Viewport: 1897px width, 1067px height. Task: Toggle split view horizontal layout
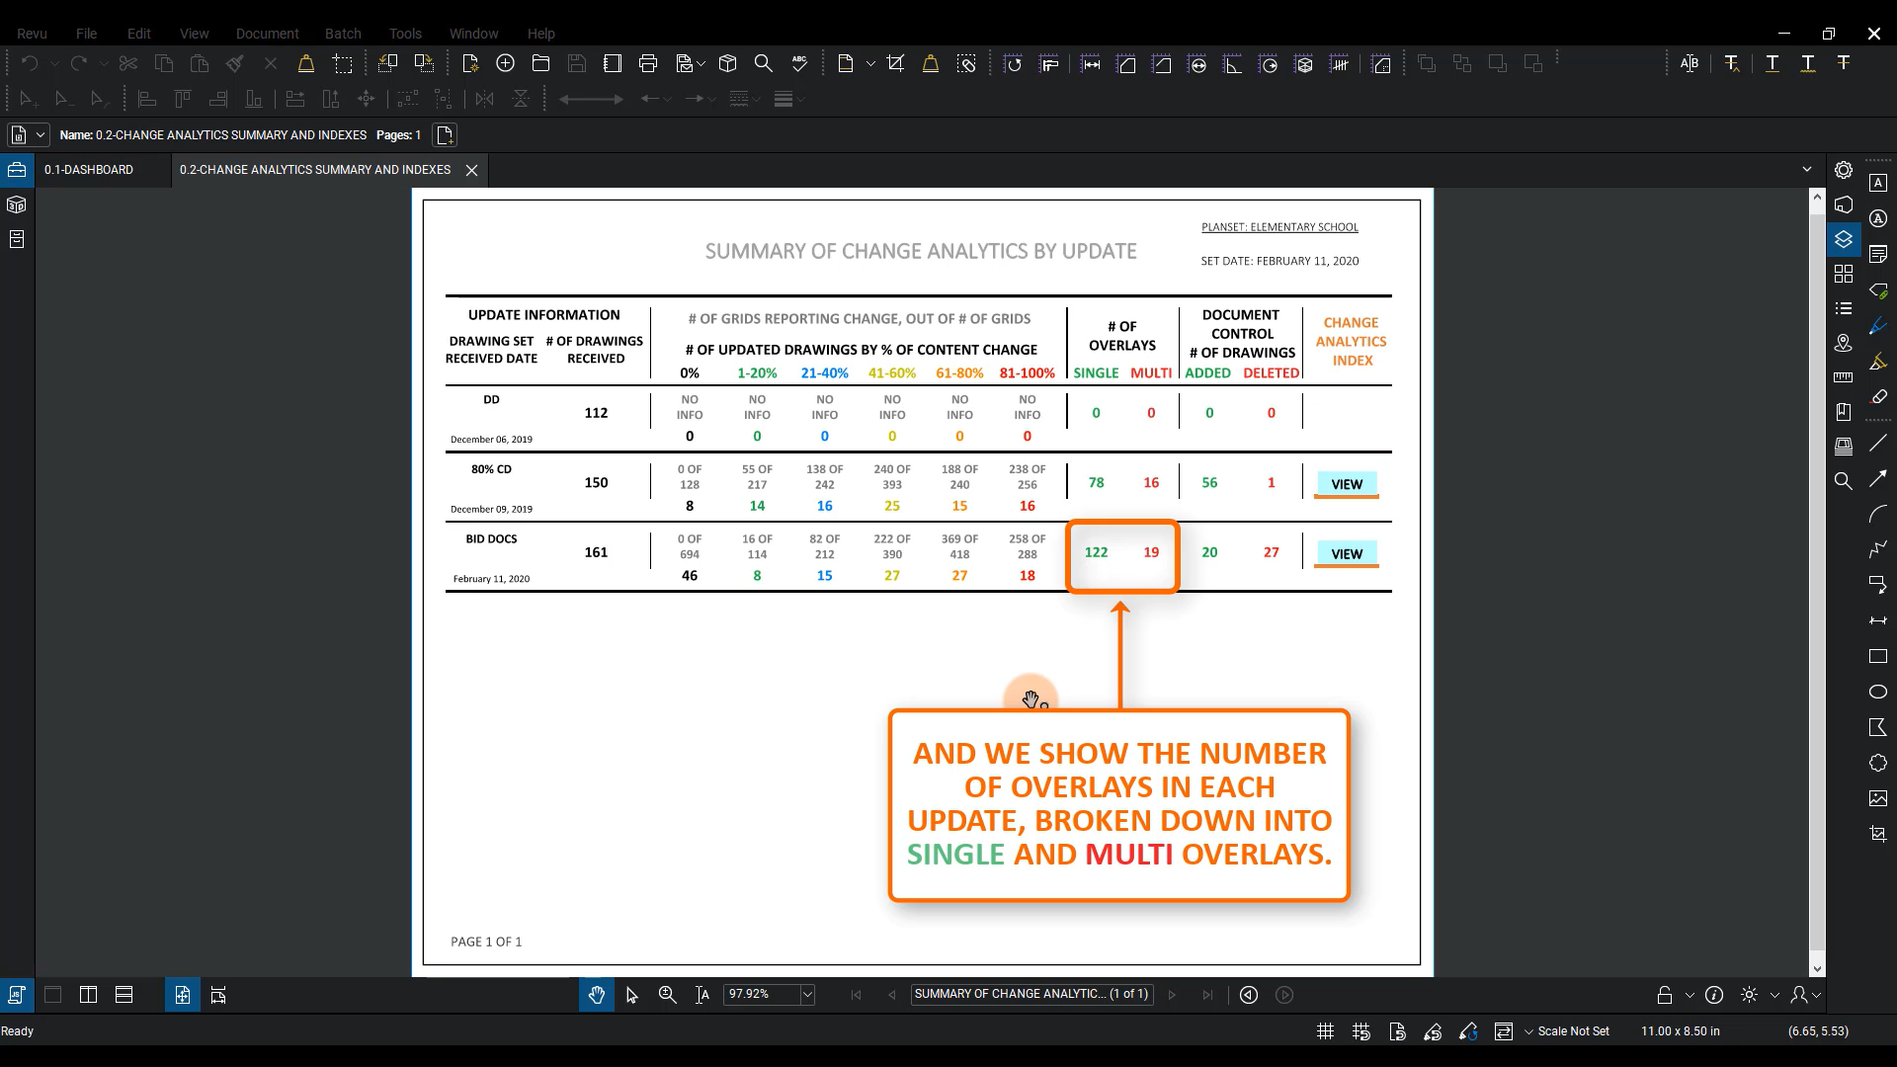click(124, 995)
